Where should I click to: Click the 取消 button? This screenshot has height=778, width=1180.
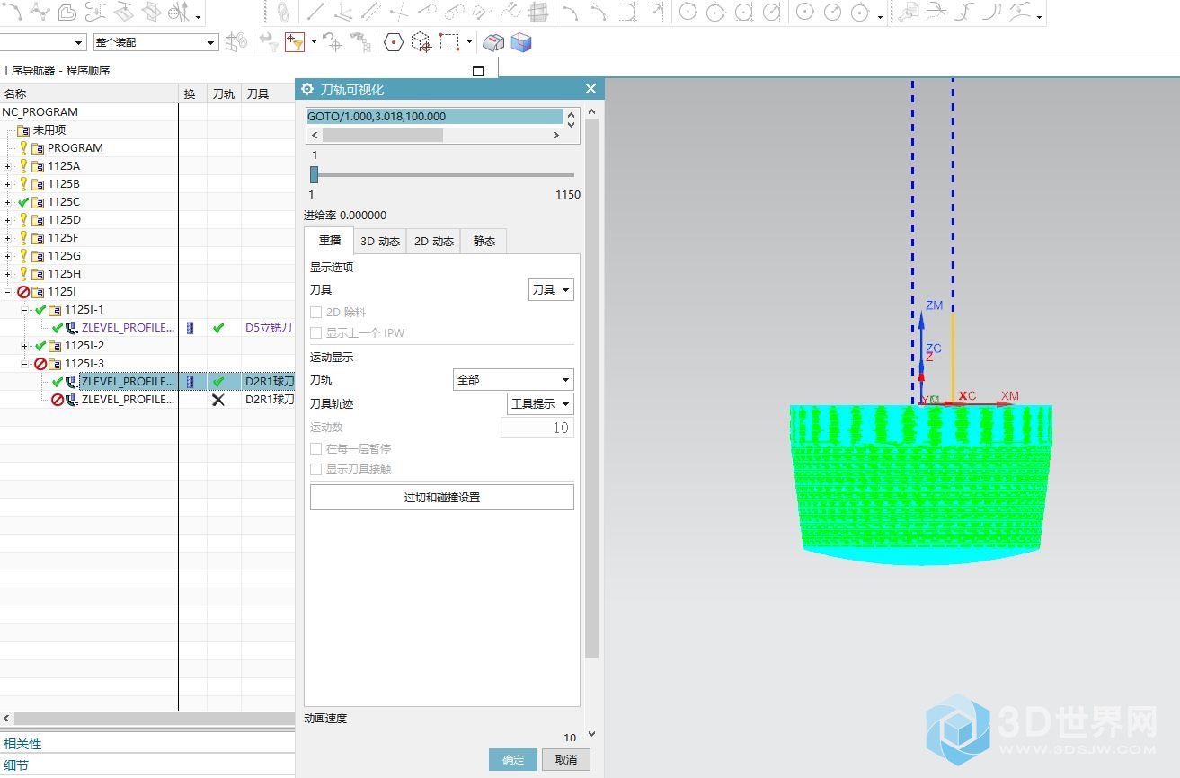(x=566, y=759)
